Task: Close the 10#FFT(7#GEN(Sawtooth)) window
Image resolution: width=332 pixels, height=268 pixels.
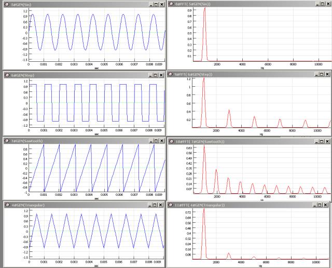Action: tap(327, 141)
